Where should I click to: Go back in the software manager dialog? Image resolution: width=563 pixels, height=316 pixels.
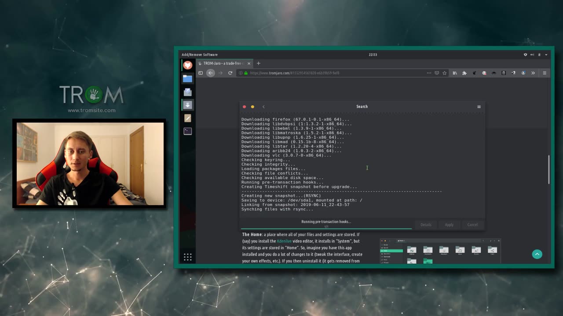pyautogui.click(x=263, y=107)
